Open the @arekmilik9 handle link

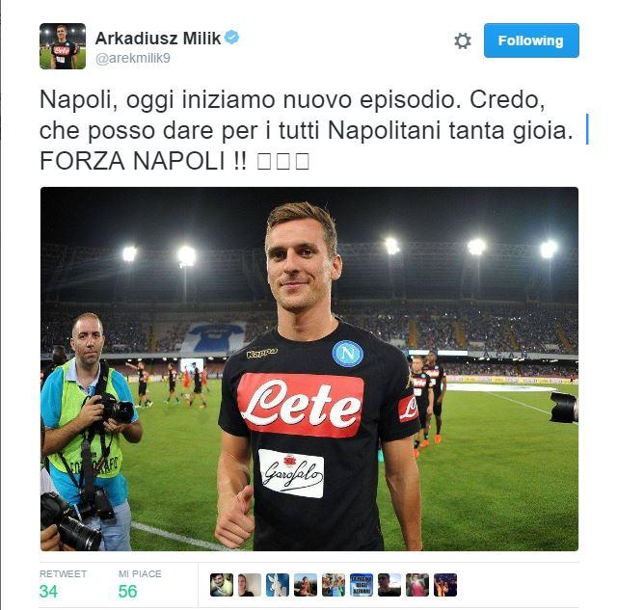133,58
